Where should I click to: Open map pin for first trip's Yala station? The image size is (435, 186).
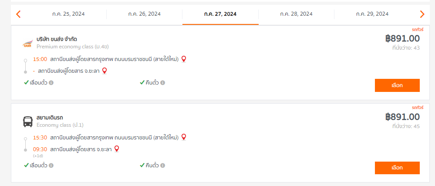coord(105,71)
